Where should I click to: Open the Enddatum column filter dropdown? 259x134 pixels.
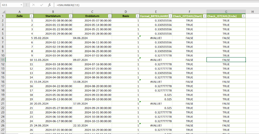(110, 16)
